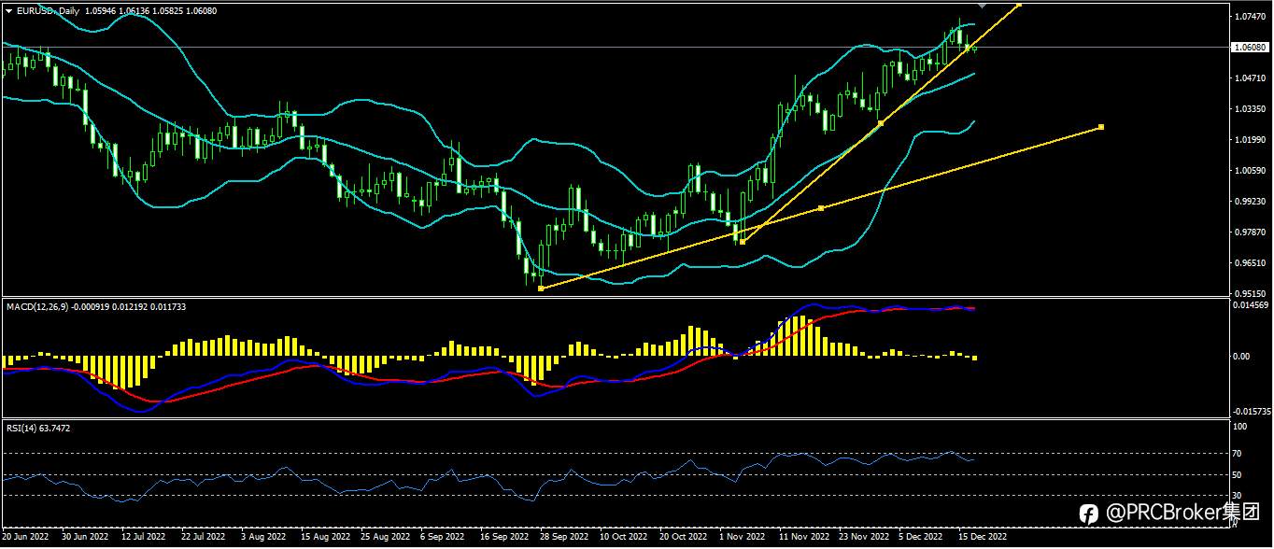Click the RSI(14) 63.7472 indicator label

(x=38, y=428)
